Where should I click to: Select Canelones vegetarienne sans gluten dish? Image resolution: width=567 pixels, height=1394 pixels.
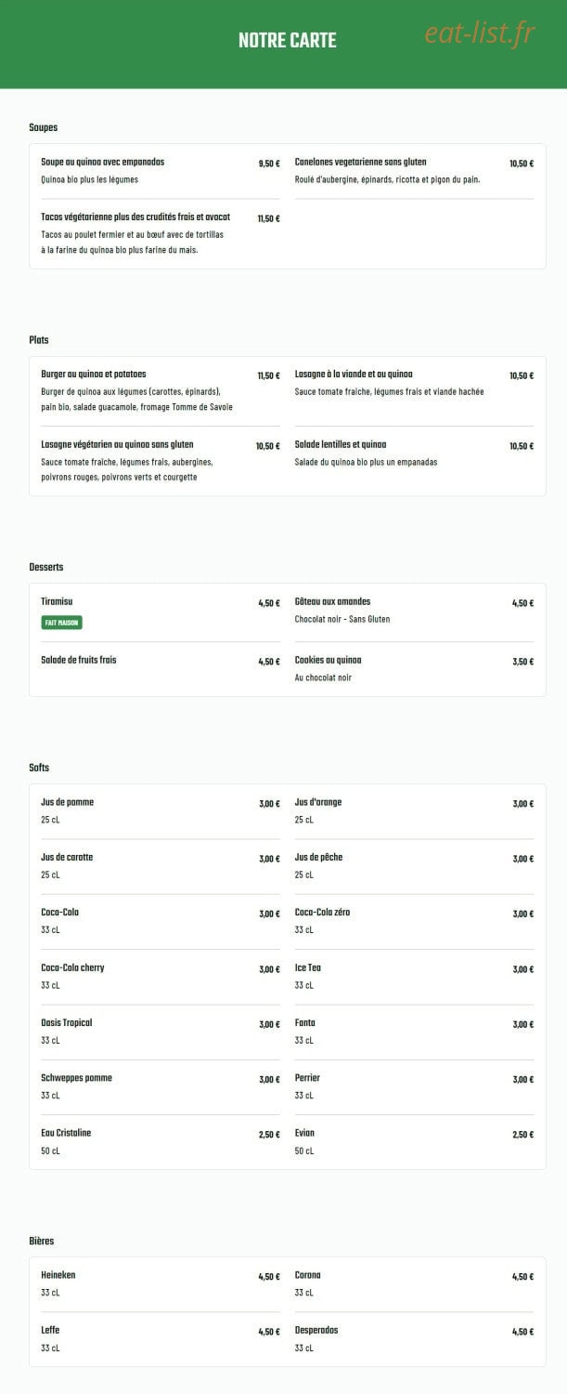click(x=414, y=171)
